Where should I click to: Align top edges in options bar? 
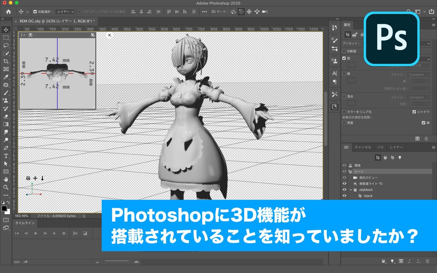[x=169, y=12]
